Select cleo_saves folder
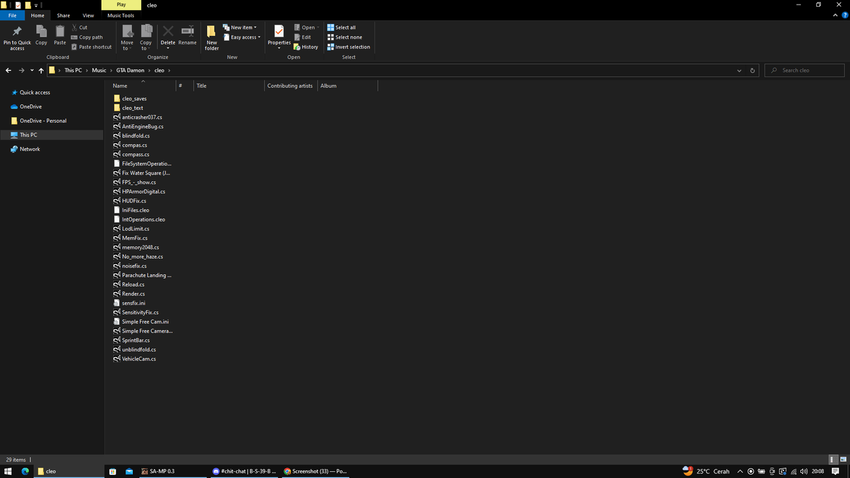The height and width of the screenshot is (478, 850). click(134, 98)
